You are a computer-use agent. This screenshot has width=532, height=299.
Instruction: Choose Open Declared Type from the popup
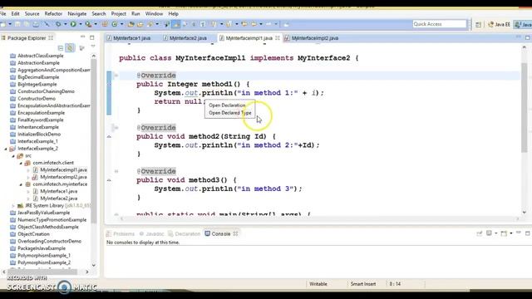[230, 113]
